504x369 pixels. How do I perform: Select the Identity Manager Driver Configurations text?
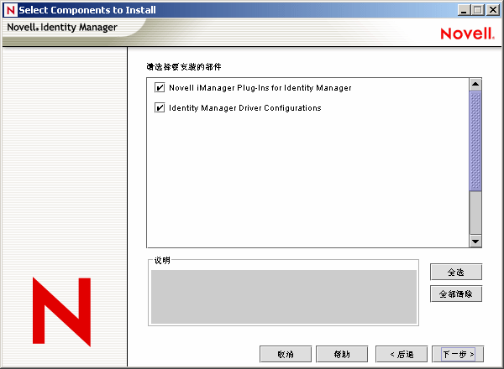[x=245, y=108]
